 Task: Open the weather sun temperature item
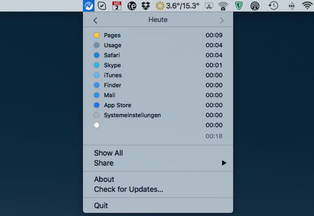pos(177,6)
